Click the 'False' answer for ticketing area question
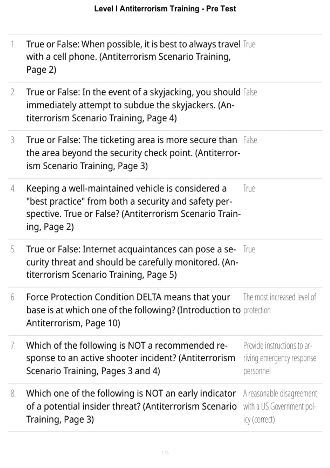This screenshot has height=468, width=330. coord(250,140)
